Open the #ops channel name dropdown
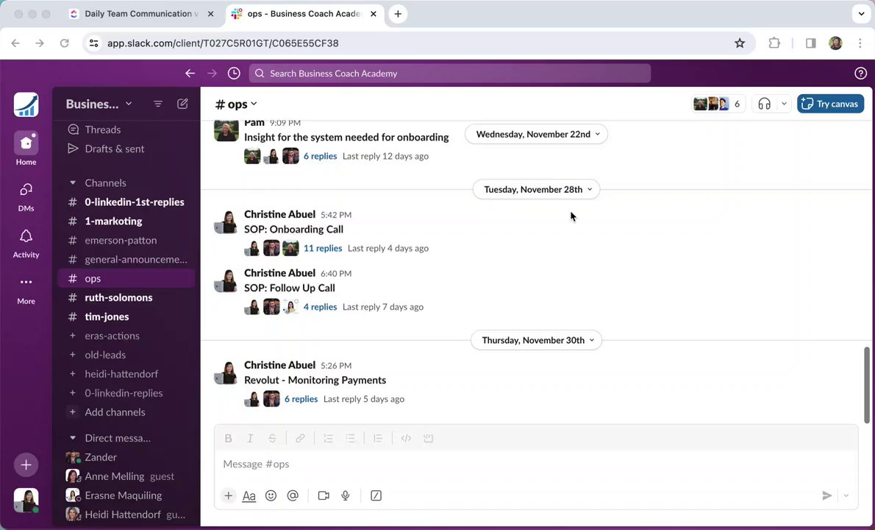The image size is (875, 530). point(236,104)
